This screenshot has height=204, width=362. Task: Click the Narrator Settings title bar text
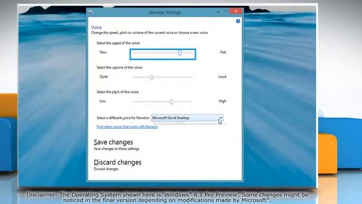tap(165, 12)
